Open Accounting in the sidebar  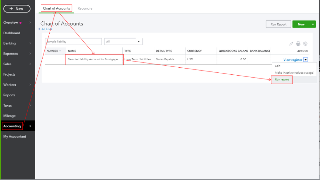pos(12,126)
